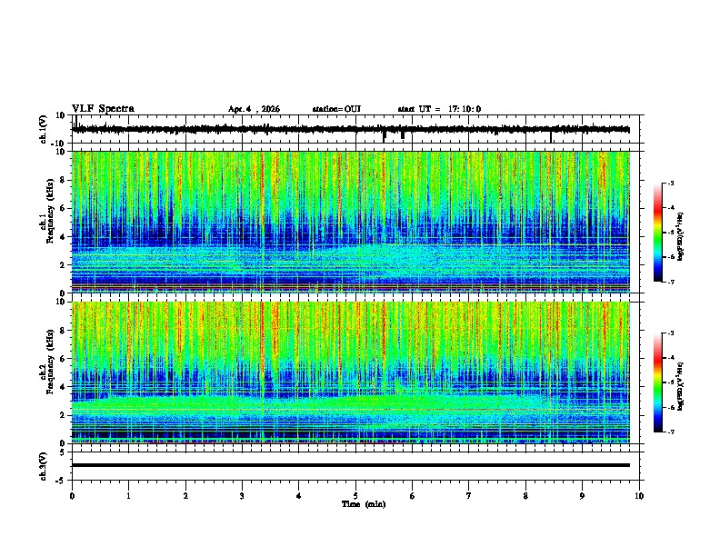720x556 pixels.
Task: Click the time axis tick label "4"
Action: click(299, 496)
